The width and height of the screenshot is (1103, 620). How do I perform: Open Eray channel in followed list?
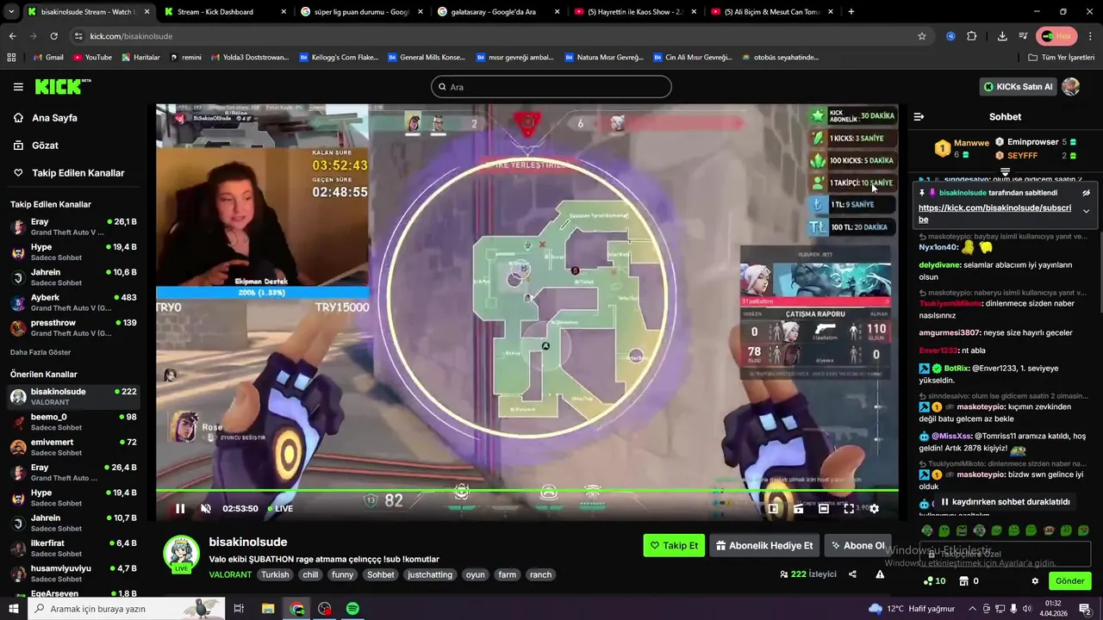pos(73,227)
